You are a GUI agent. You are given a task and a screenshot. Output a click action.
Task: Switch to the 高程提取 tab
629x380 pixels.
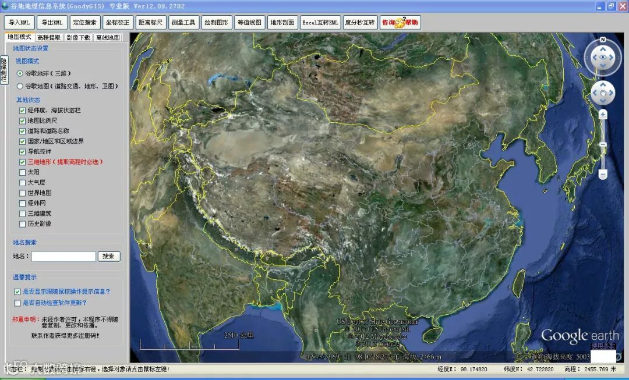pos(49,37)
